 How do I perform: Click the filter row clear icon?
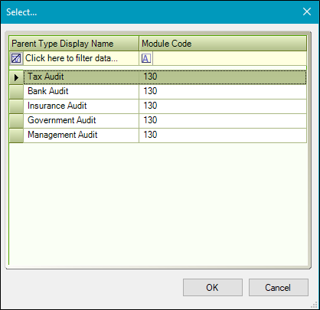pyautogui.click(x=16, y=58)
